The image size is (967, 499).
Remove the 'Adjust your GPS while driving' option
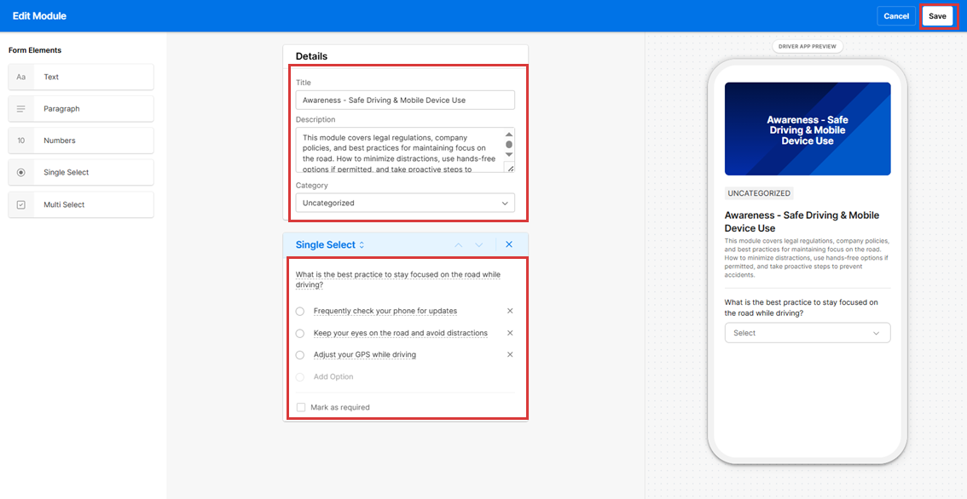click(x=510, y=355)
